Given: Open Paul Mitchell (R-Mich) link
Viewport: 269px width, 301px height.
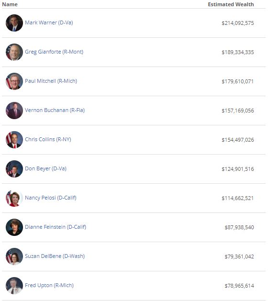Looking at the screenshot, I should coord(51,81).
